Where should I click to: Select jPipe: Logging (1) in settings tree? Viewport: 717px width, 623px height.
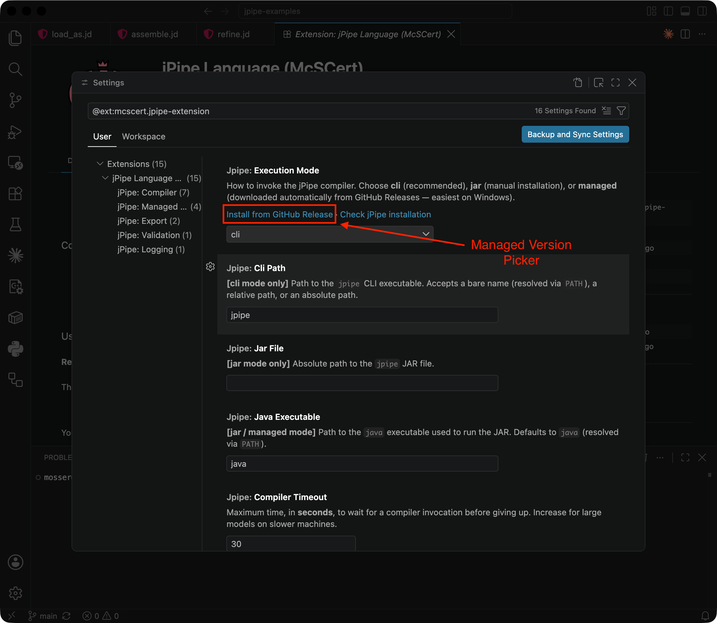[x=151, y=249]
